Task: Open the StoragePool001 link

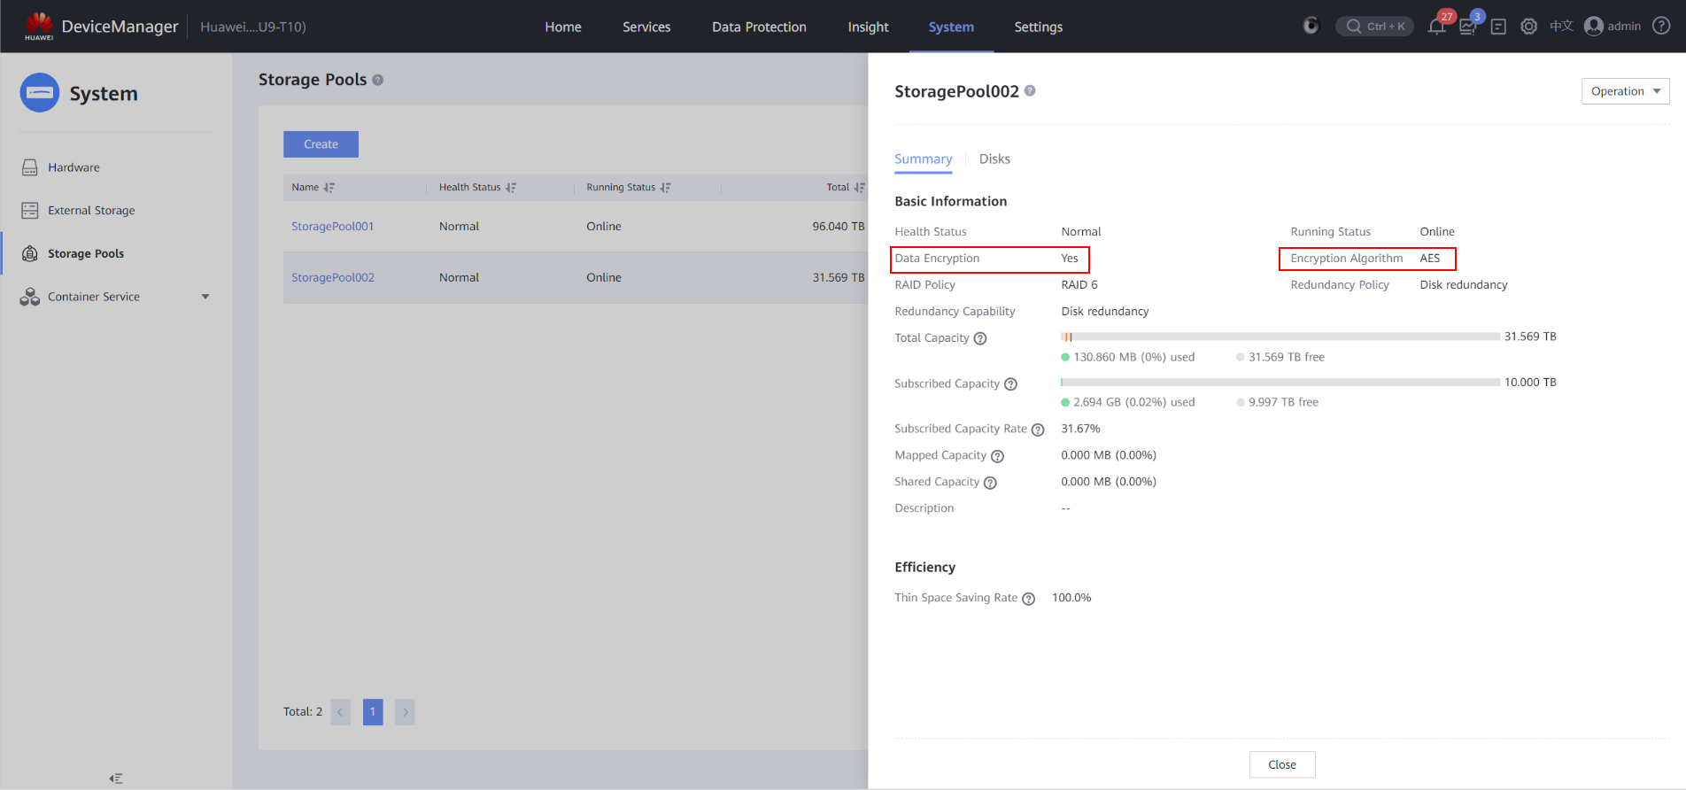Action: [x=333, y=227]
